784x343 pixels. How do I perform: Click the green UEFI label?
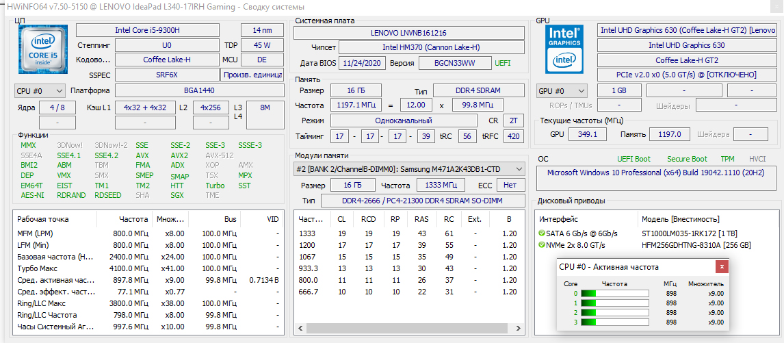coord(503,63)
